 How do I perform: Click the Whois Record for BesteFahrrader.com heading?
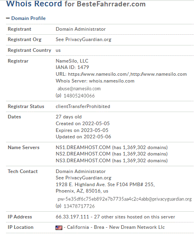point(76,4)
